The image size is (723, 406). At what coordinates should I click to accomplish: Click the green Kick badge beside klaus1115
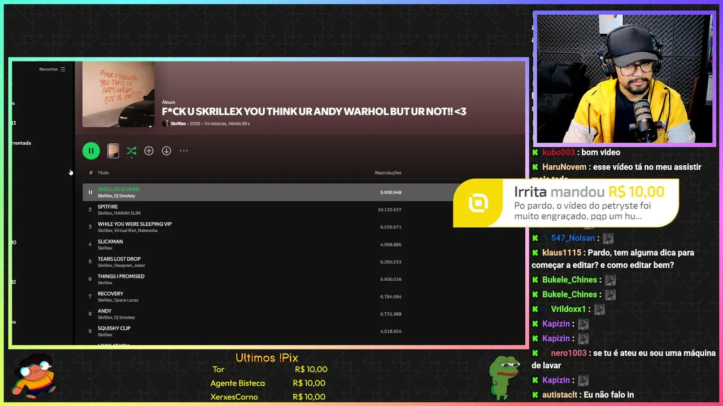point(535,253)
